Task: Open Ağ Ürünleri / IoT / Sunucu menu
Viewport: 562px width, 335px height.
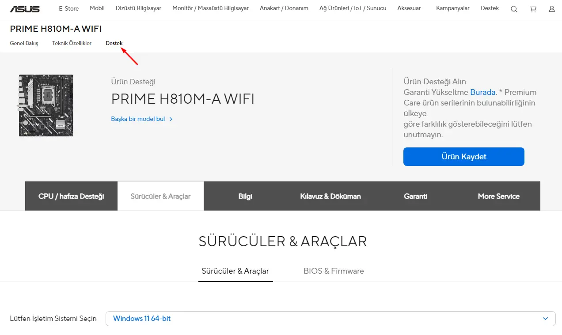Action: tap(353, 8)
